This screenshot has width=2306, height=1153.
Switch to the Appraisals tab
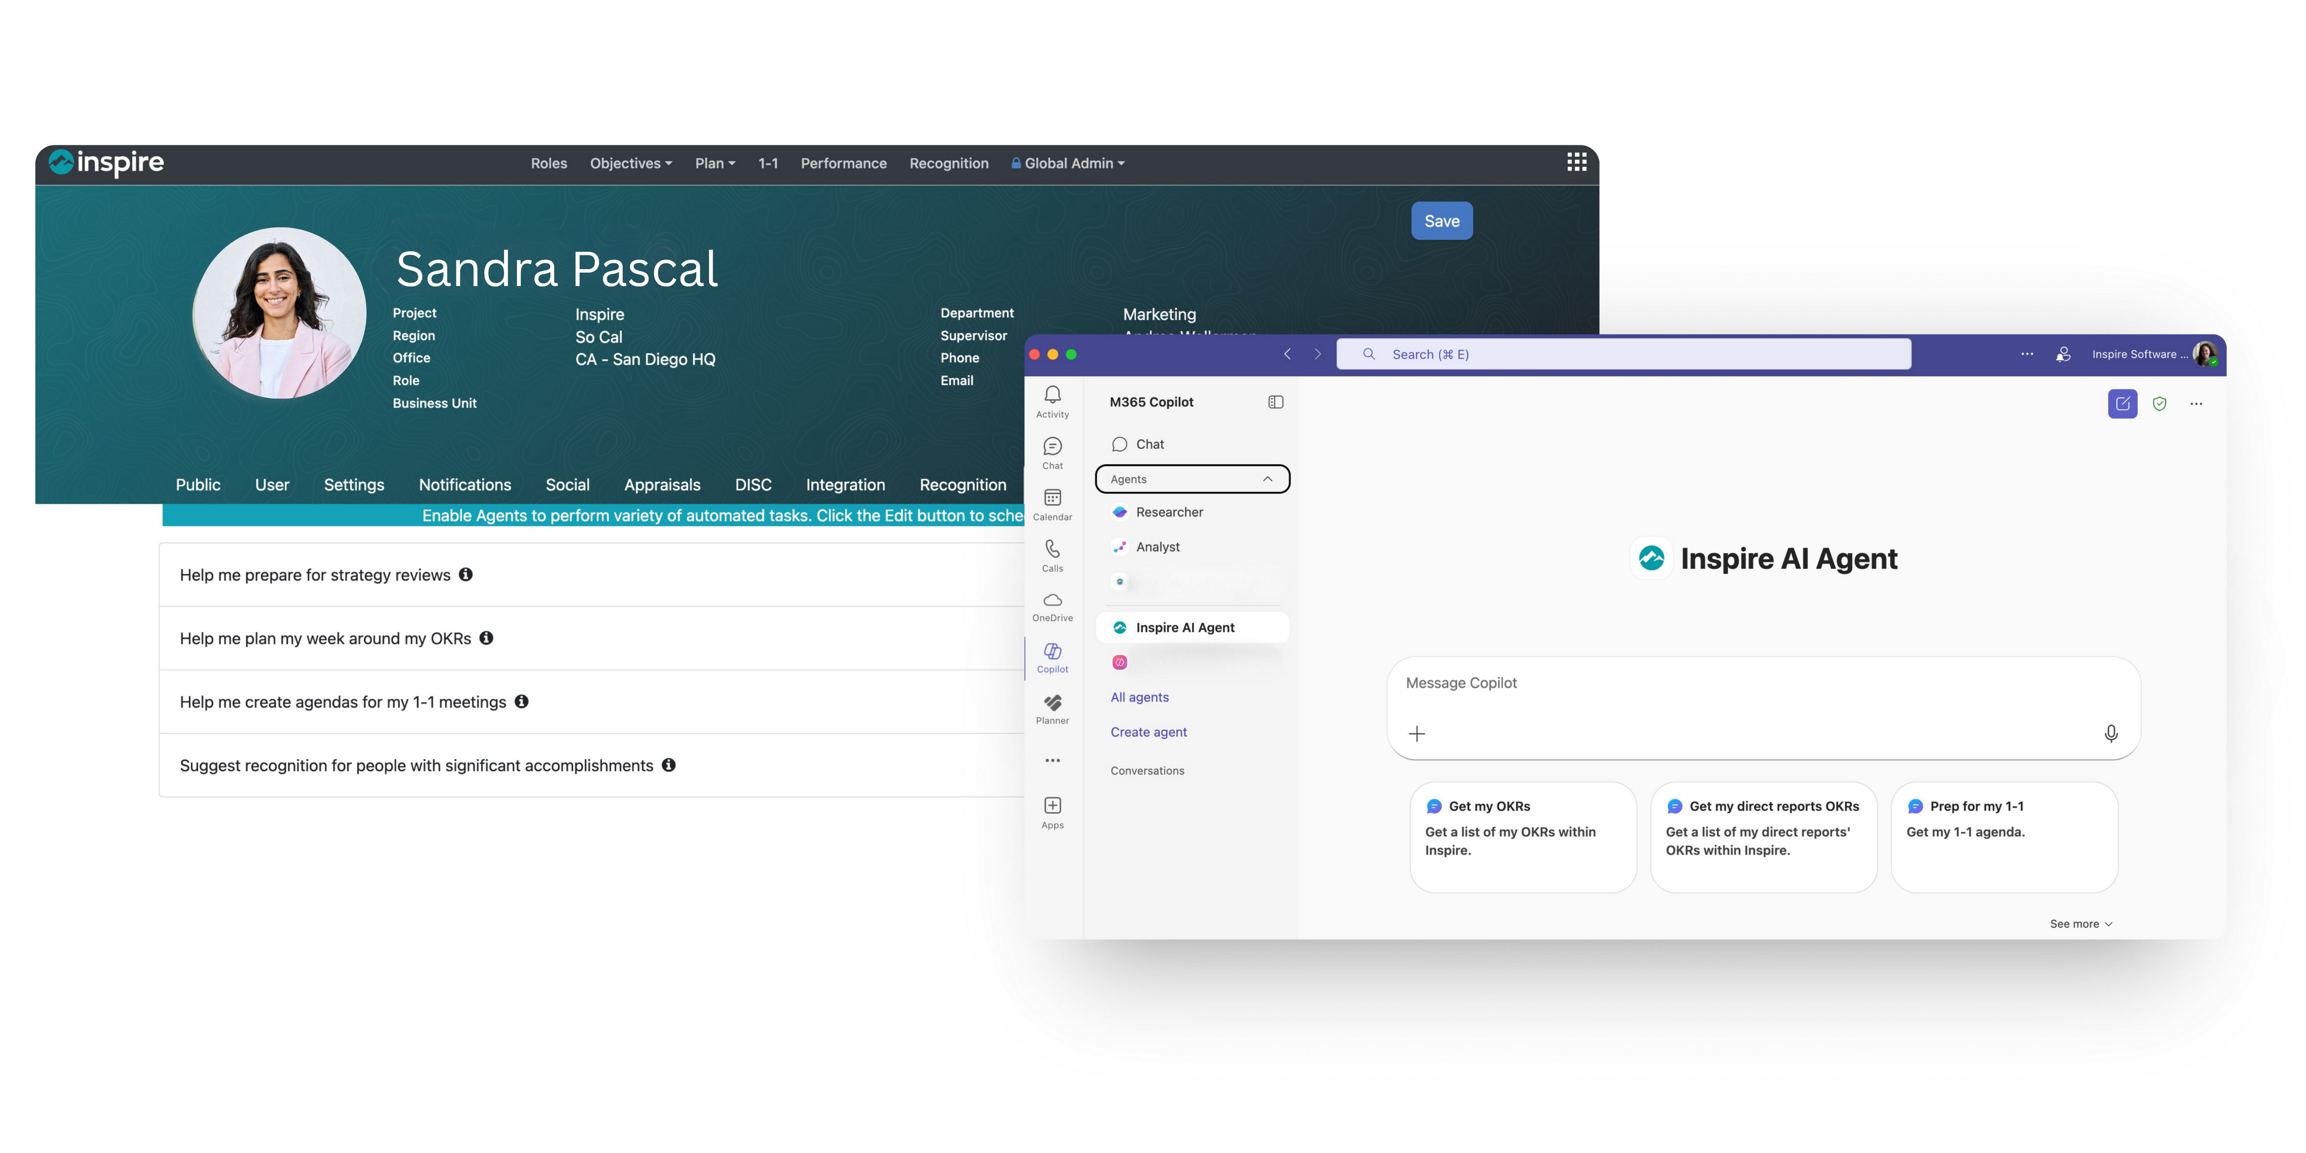click(x=661, y=484)
